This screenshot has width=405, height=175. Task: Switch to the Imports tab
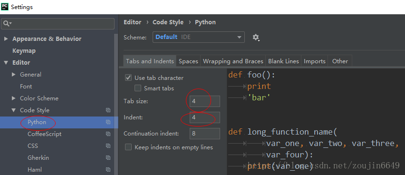315,61
